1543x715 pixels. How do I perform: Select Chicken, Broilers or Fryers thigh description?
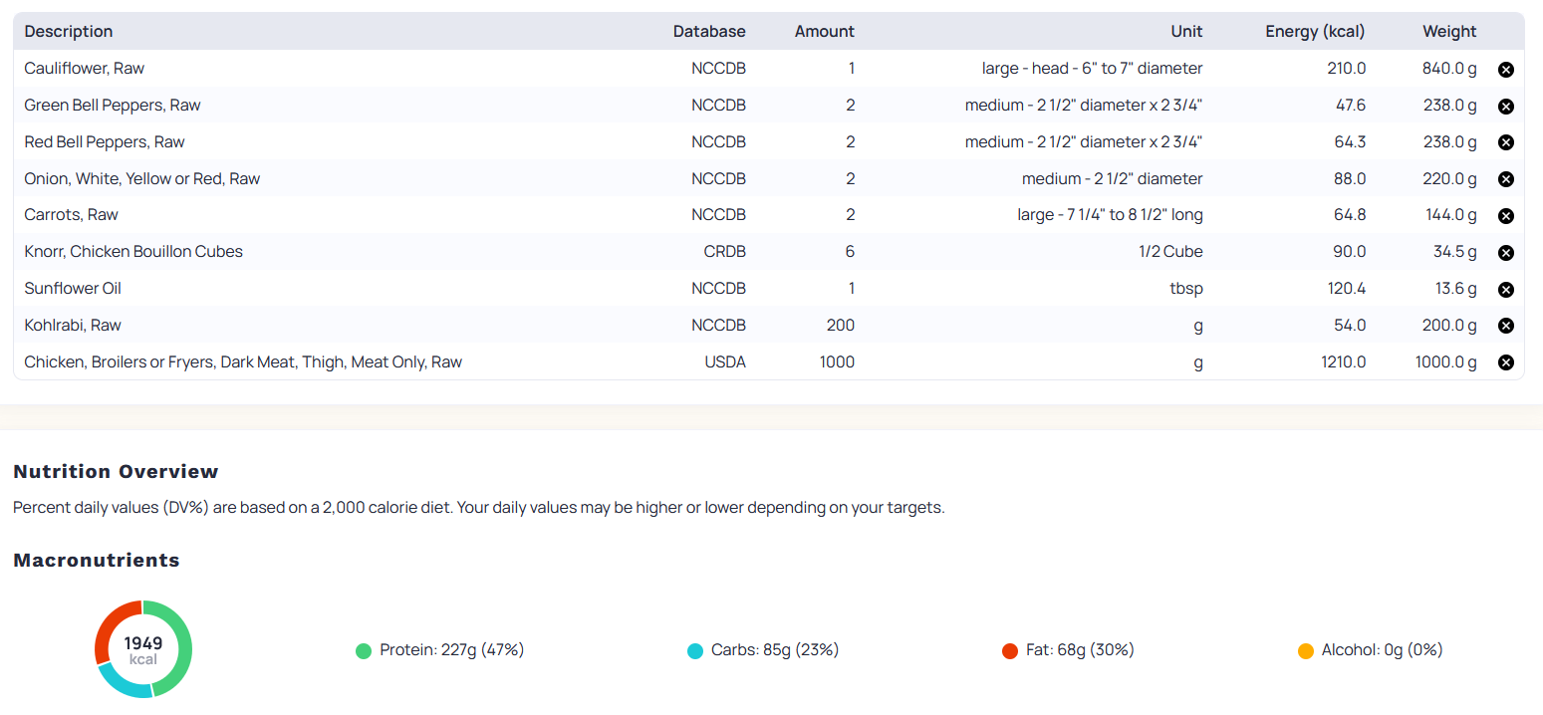(243, 362)
